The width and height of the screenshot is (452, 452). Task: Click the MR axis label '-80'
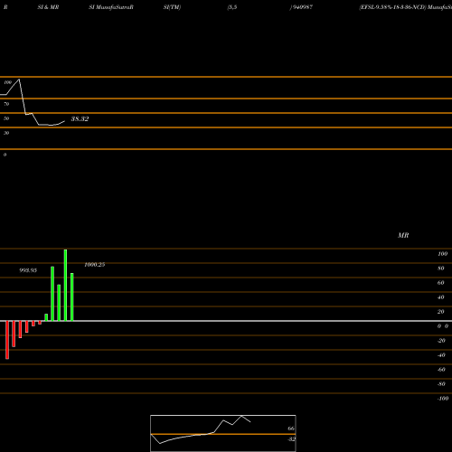441,384
